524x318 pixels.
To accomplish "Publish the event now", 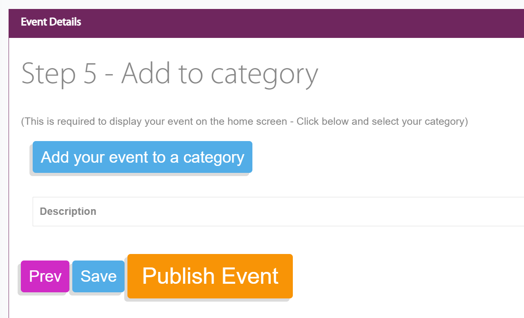I will 210,276.
